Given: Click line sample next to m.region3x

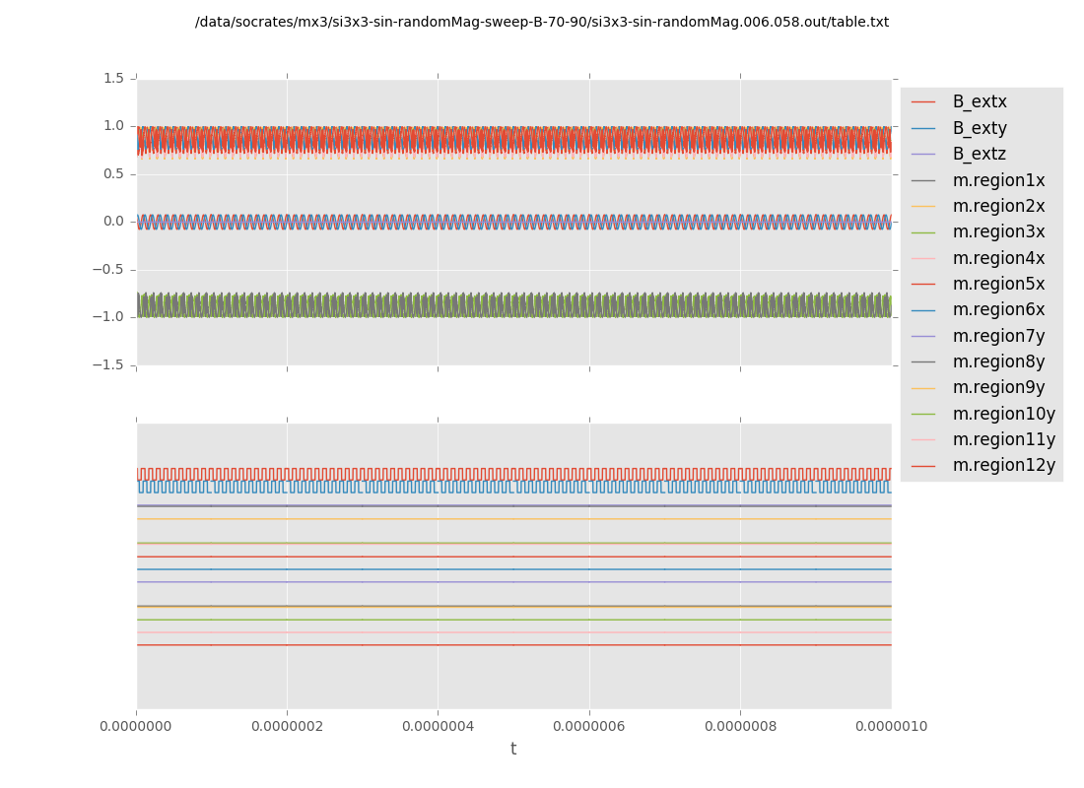Looking at the screenshot, I should click(x=923, y=232).
